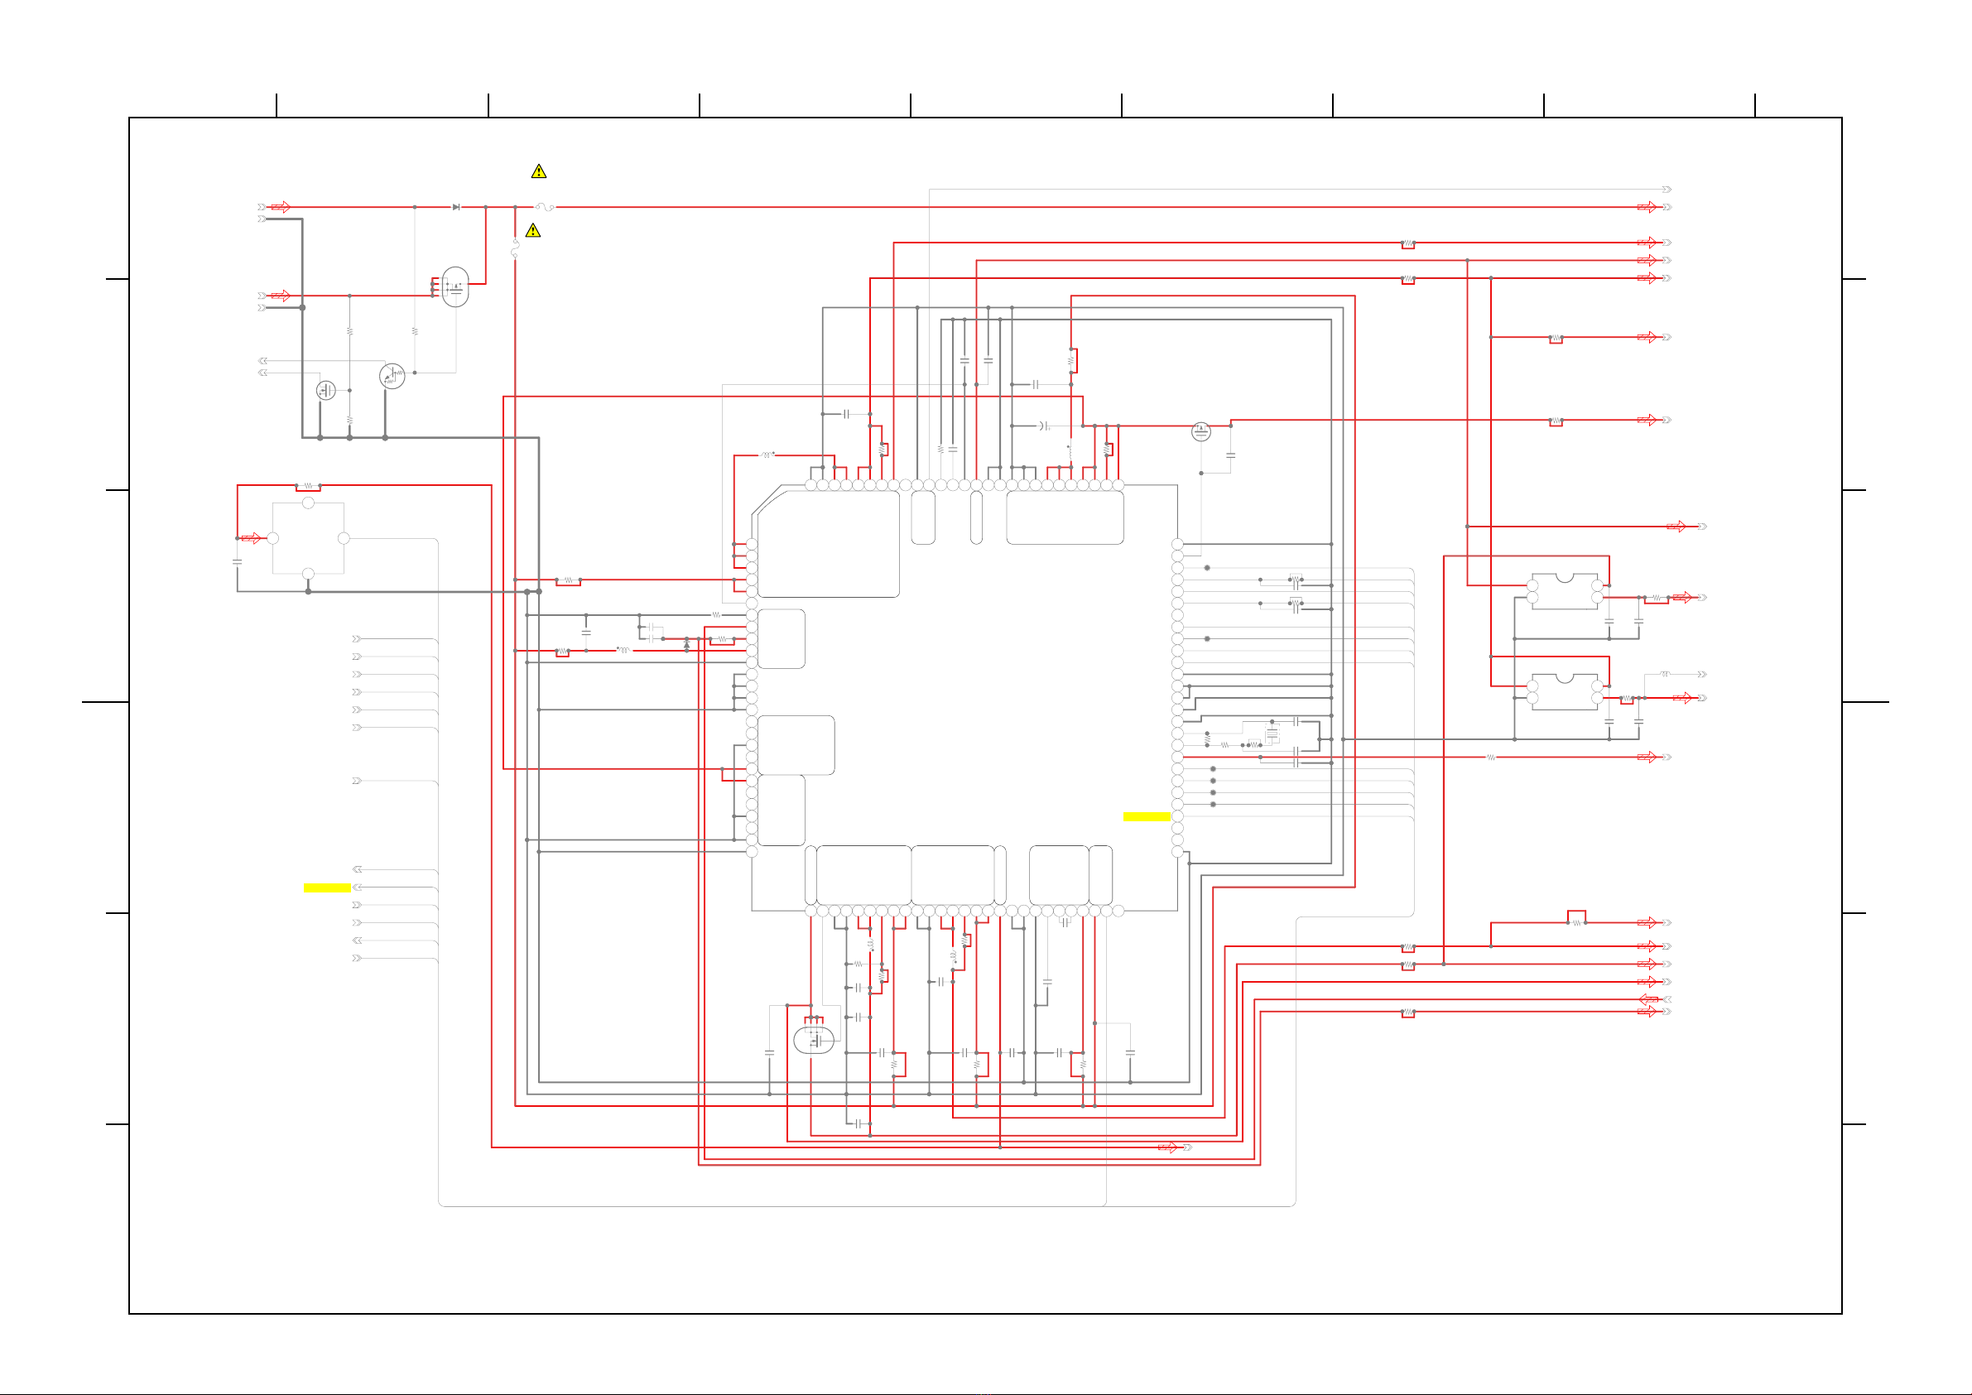
Task: Click the topmost red arrow at the left input
Action: pyautogui.click(x=281, y=207)
